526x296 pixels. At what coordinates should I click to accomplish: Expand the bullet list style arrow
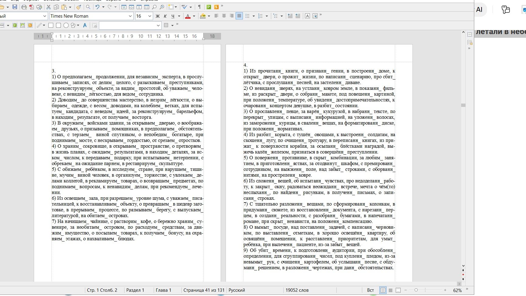254,16
